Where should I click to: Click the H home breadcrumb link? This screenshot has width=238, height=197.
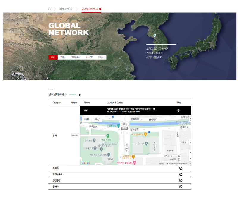coord(49,9)
